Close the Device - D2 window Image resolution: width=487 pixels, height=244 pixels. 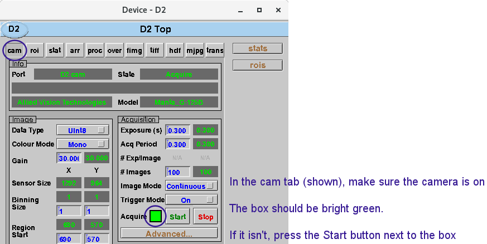coord(278,10)
